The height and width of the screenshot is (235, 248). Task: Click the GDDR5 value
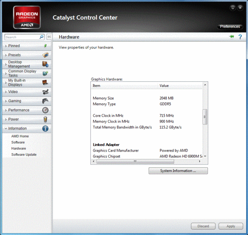click(165, 104)
